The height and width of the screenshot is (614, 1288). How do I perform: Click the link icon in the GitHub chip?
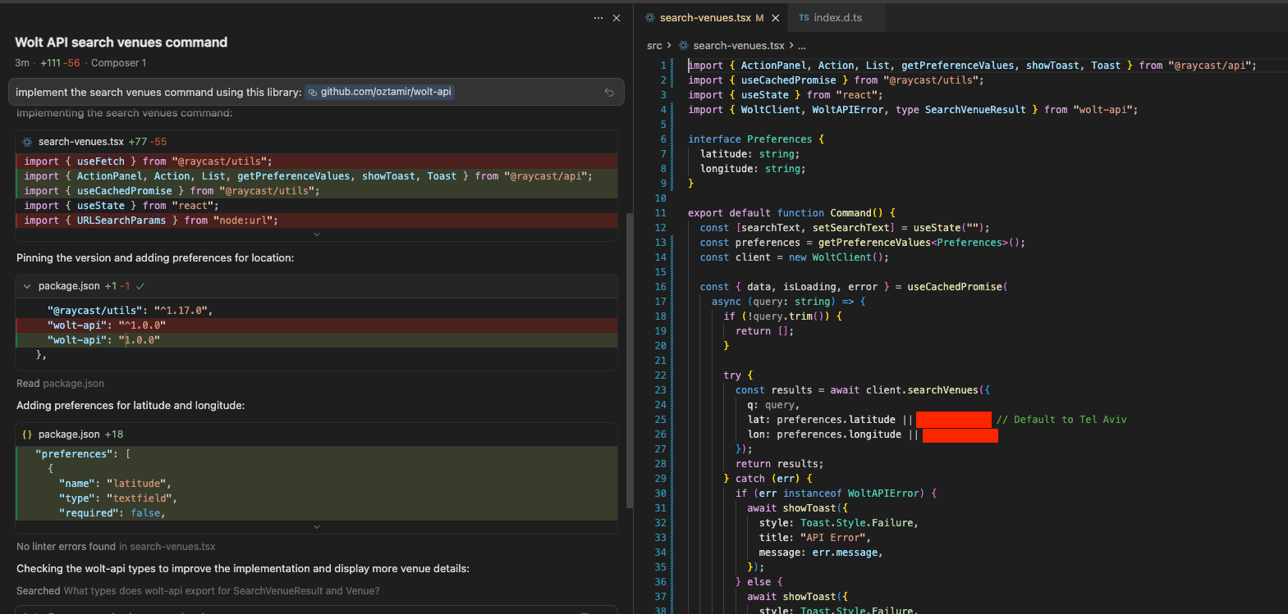pos(313,92)
